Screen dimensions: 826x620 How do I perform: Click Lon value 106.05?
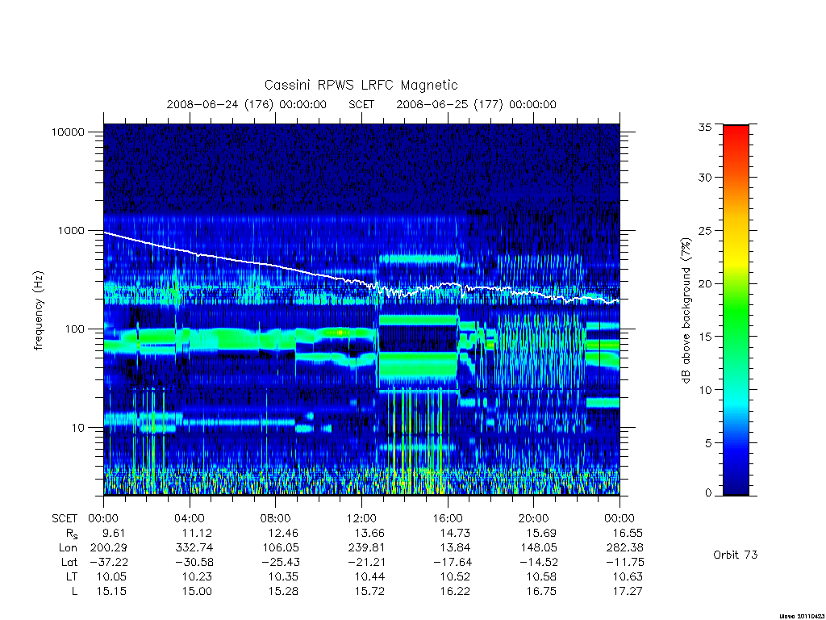pyautogui.click(x=280, y=547)
